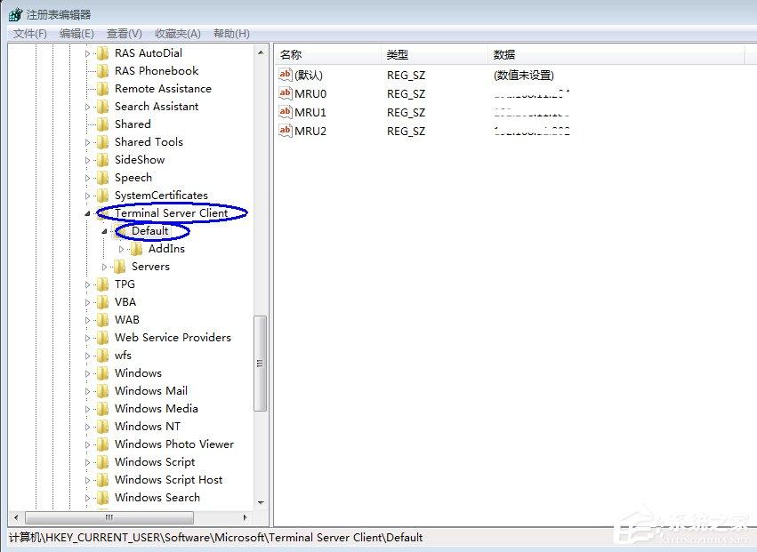Click the Registry Editor title bar icon

(x=15, y=14)
